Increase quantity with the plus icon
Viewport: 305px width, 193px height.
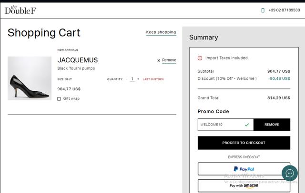click(x=138, y=79)
